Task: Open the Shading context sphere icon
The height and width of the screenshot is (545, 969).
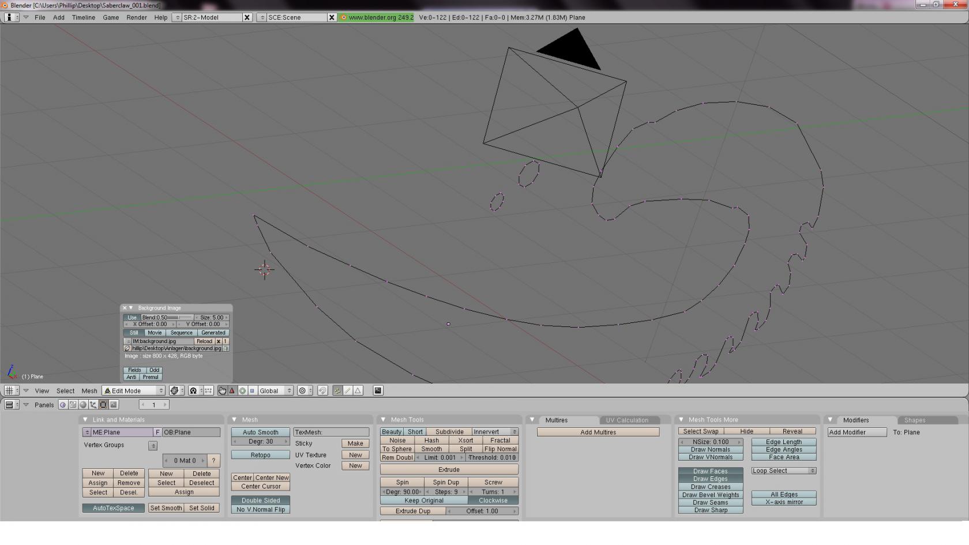Action: pyautogui.click(x=83, y=405)
